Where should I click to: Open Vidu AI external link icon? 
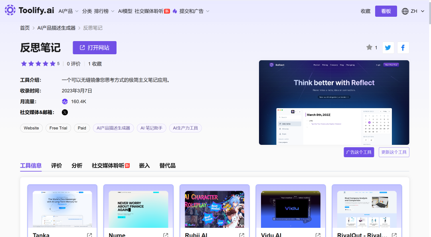pyautogui.click(x=318, y=235)
